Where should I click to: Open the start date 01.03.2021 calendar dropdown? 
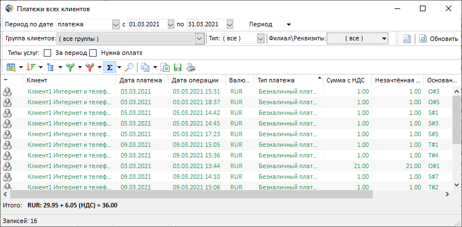point(171,25)
